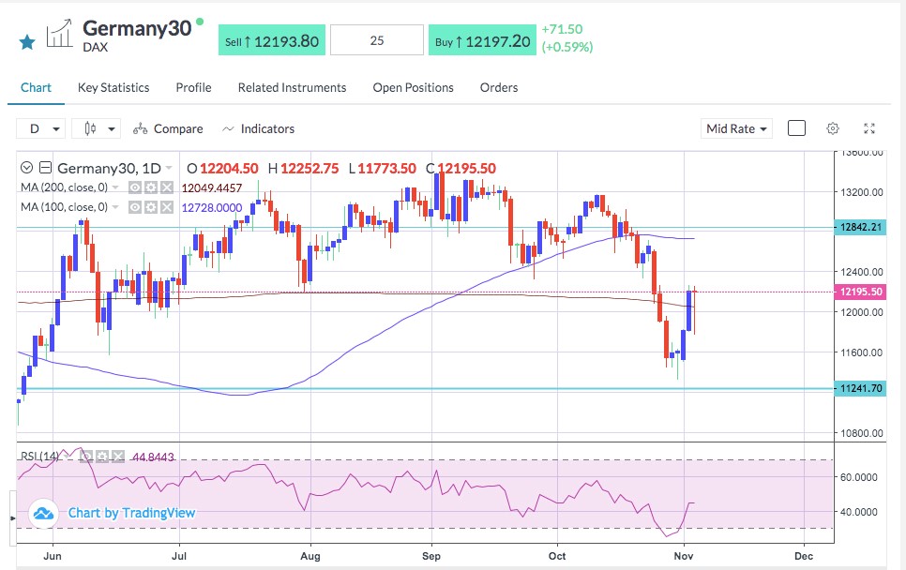Viewport: 906px width, 570px height.
Task: Switch to the Orders tab
Action: pyautogui.click(x=499, y=88)
